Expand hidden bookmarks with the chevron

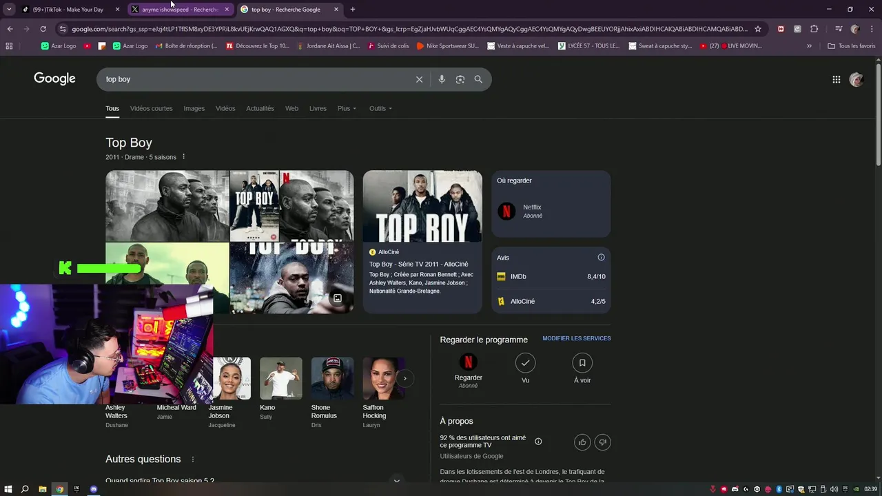(x=809, y=46)
